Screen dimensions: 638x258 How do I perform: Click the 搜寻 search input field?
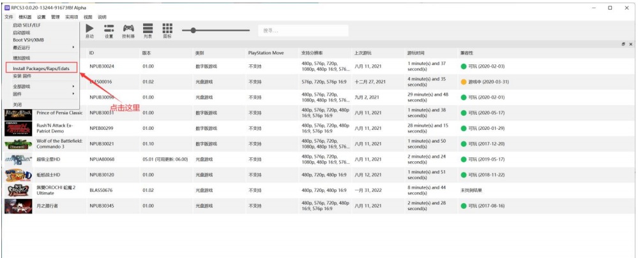coord(303,31)
